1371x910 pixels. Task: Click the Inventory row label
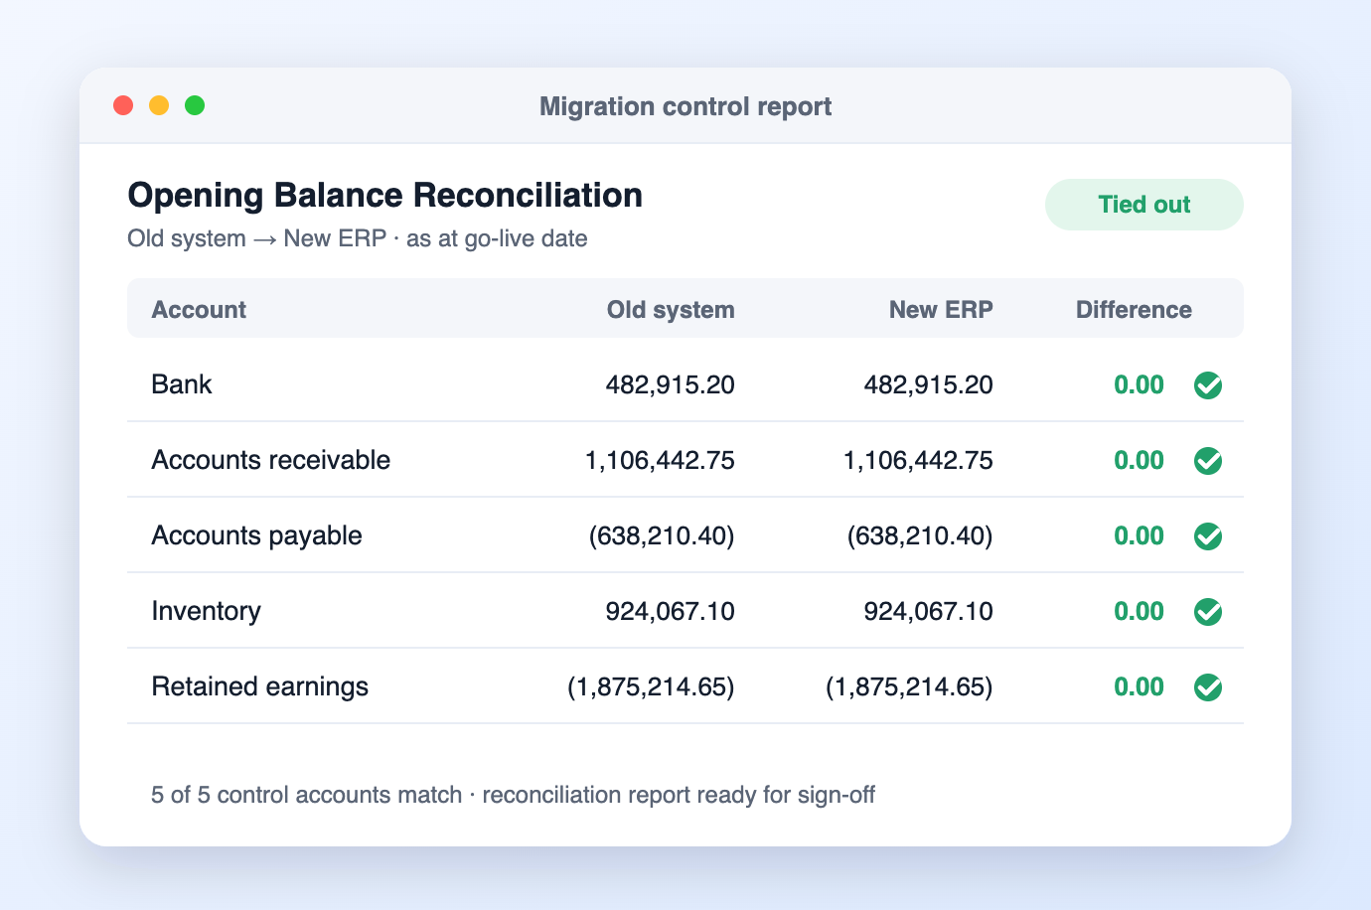(x=206, y=611)
